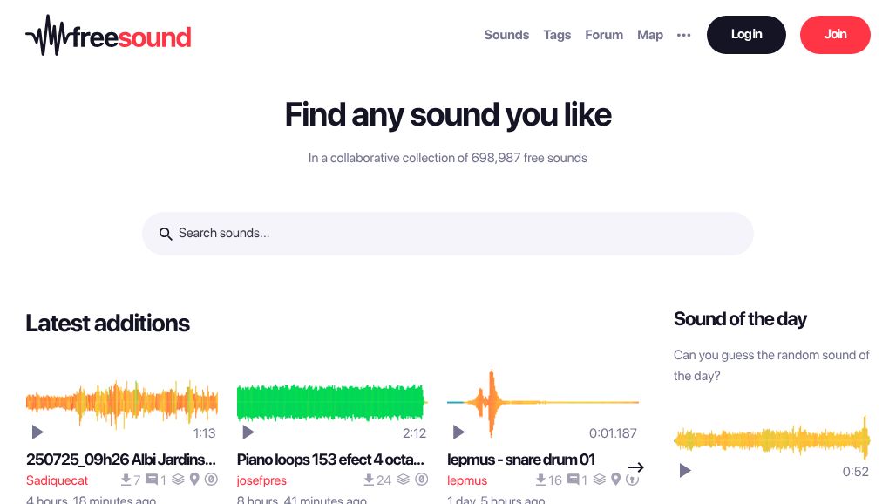The image size is (896, 504).
Task: Click comments icon on Albi Jardins sound
Action: pos(152,480)
